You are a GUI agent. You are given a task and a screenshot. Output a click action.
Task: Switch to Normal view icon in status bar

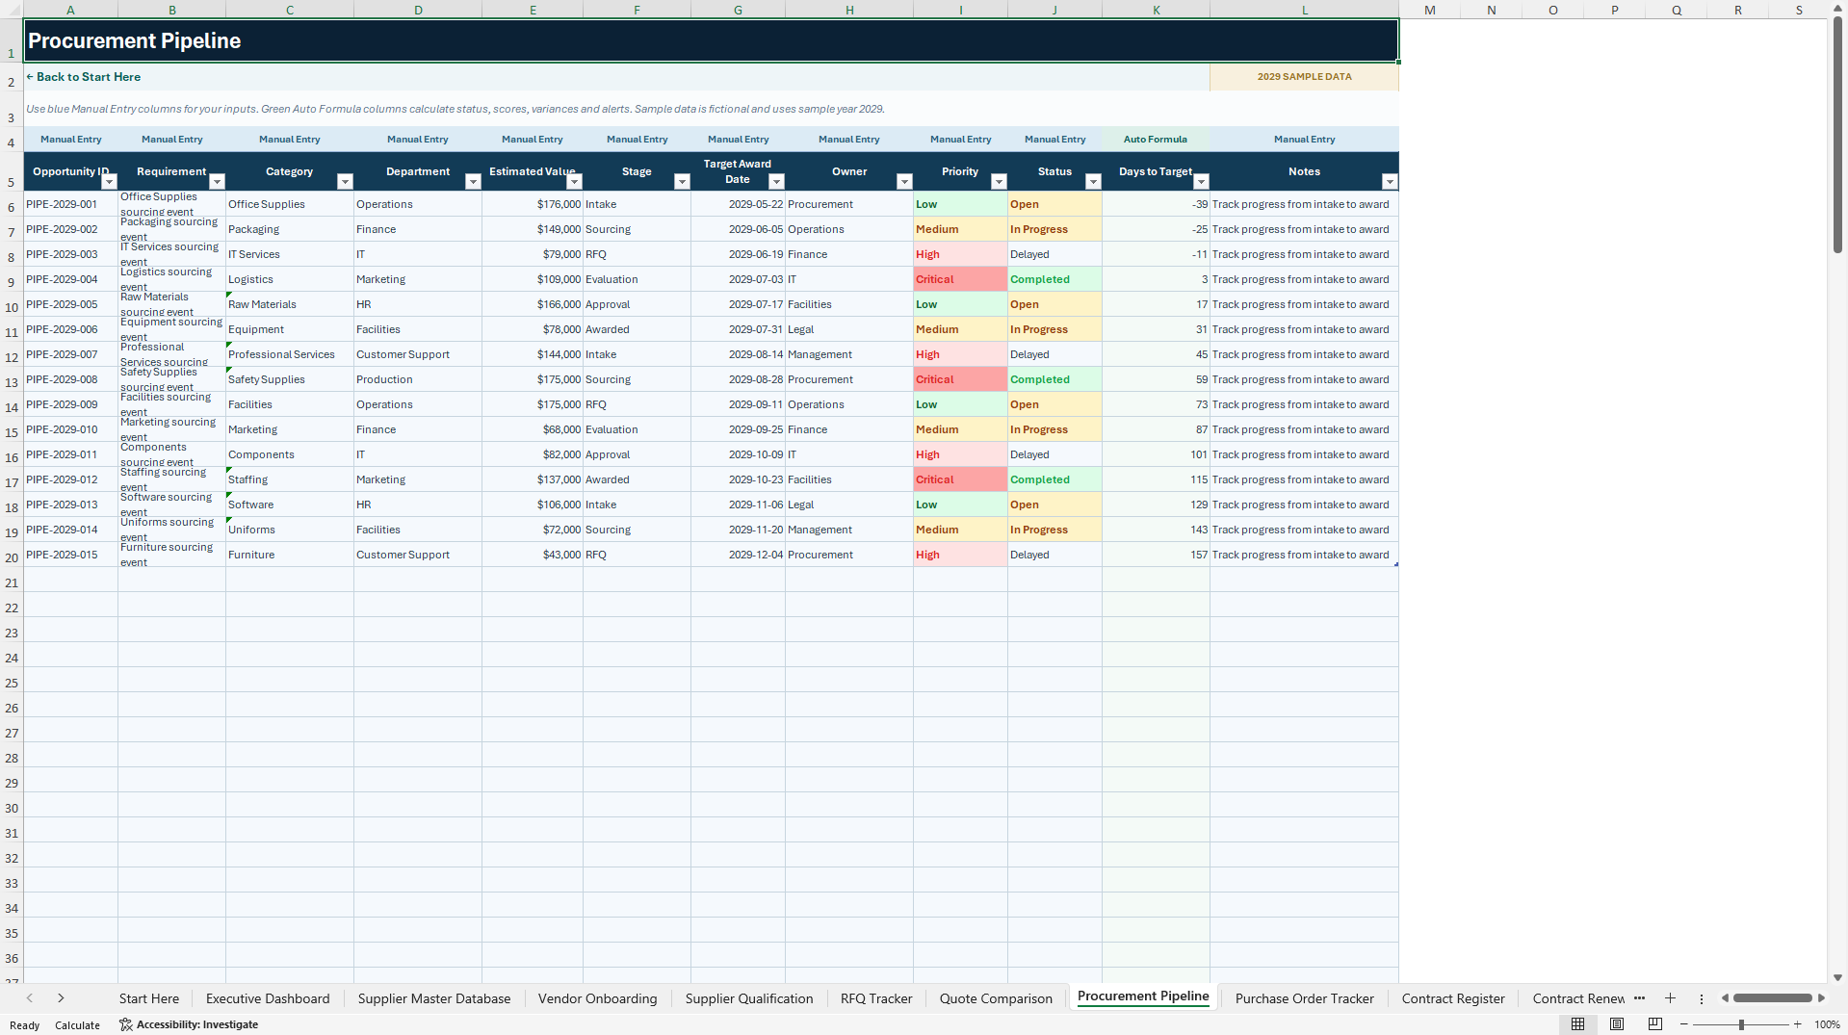[1577, 1024]
